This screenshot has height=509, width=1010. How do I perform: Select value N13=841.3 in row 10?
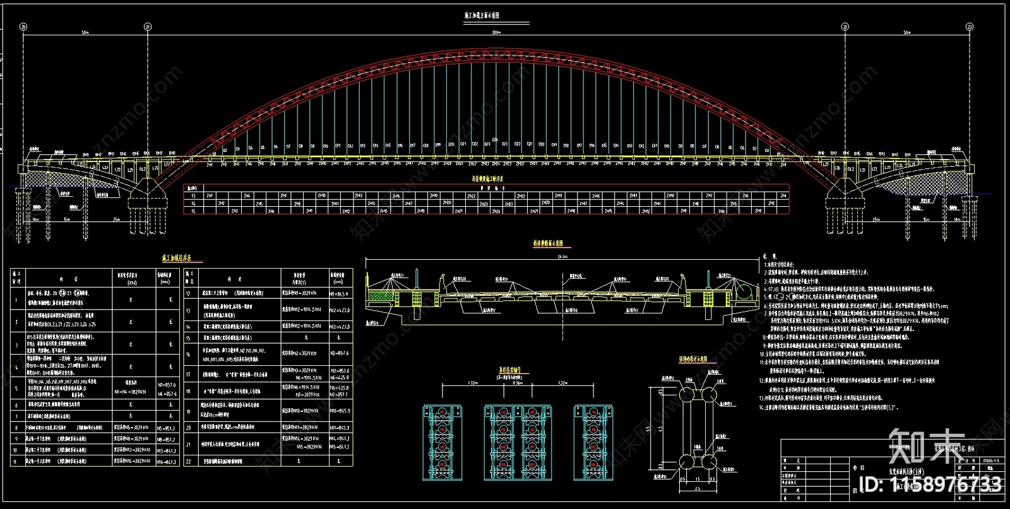click(x=165, y=450)
